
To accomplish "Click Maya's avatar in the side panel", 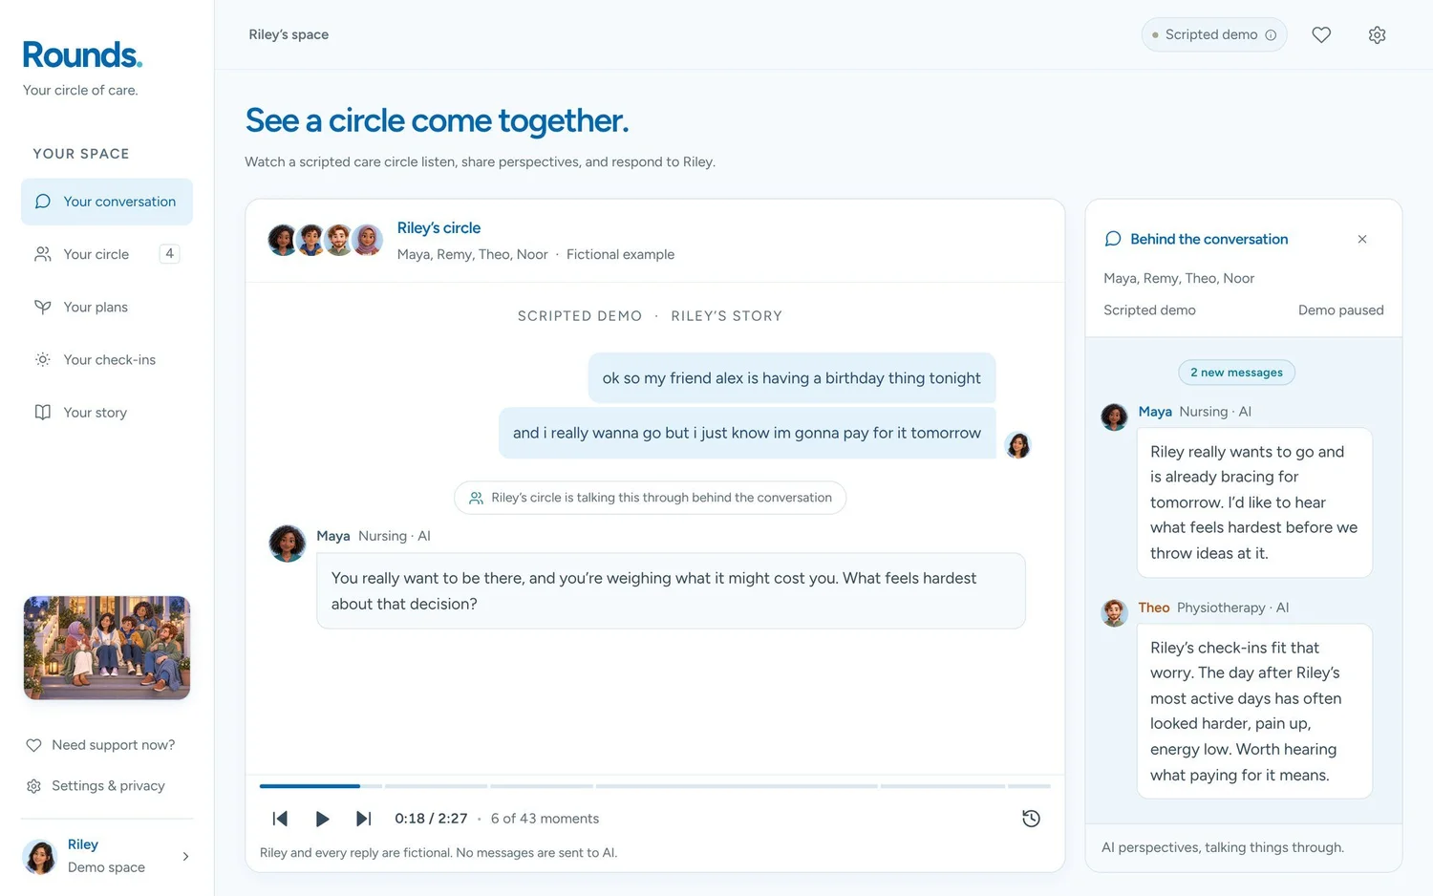I will pos(1115,416).
